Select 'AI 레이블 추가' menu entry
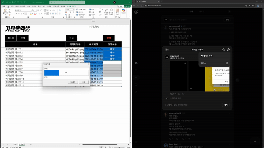This screenshot has width=264, height=148. (207, 56)
